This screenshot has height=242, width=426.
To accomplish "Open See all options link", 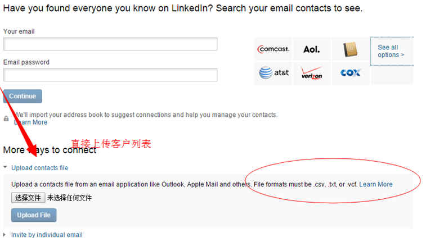I will [391, 51].
